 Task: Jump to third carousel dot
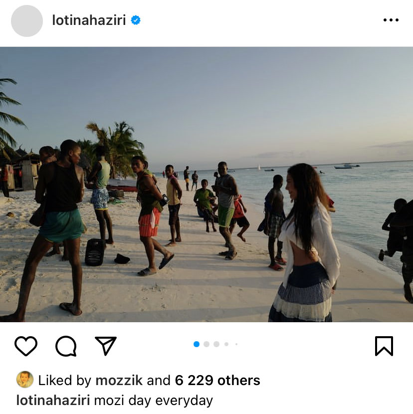pyautogui.click(x=216, y=344)
